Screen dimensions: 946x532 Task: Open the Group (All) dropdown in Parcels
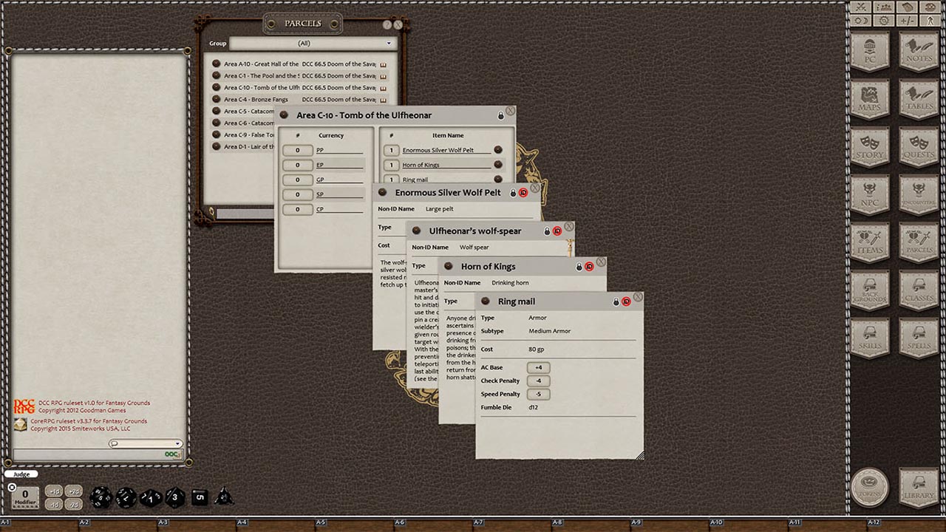tap(388, 43)
